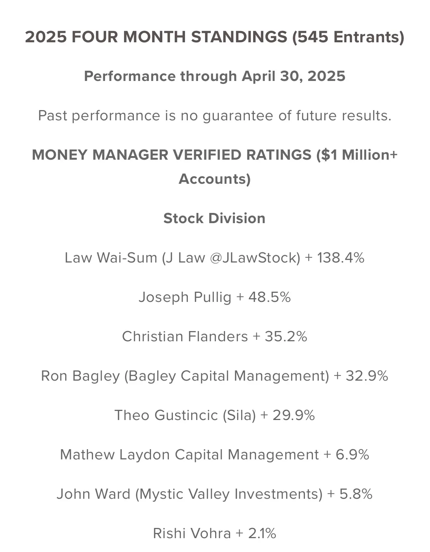Screen dimensions: 430x552
Task: Click the 545 Entrants text in the title
Action: [x=348, y=37]
